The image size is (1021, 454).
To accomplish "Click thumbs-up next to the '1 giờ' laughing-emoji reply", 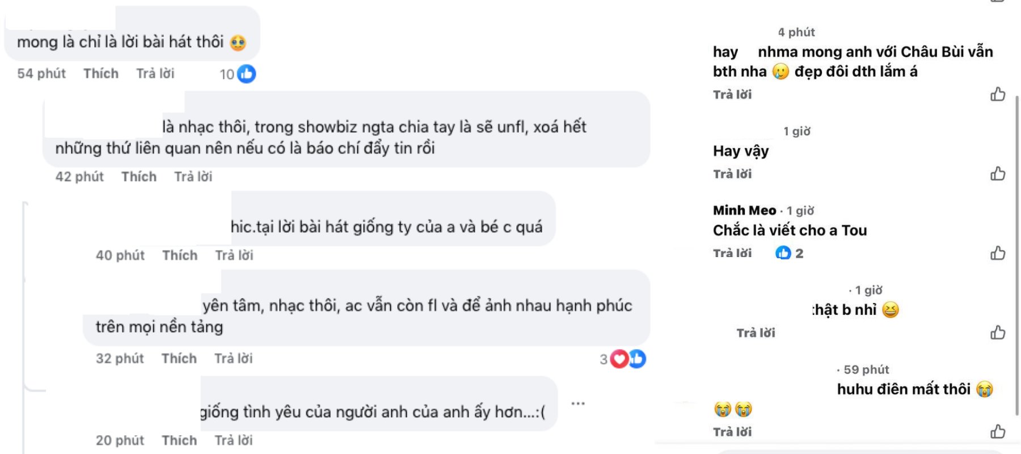I will [998, 333].
